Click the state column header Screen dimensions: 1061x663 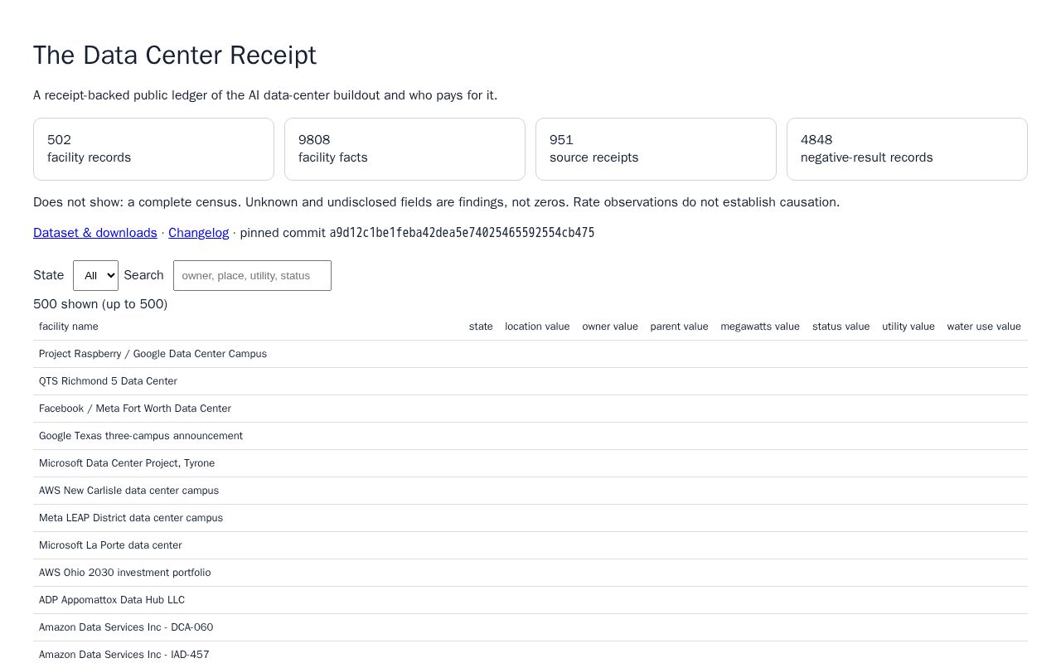tap(481, 327)
